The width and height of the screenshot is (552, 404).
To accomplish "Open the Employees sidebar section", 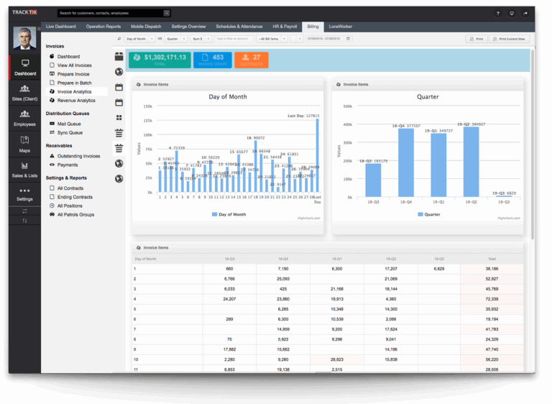I will click(x=24, y=118).
